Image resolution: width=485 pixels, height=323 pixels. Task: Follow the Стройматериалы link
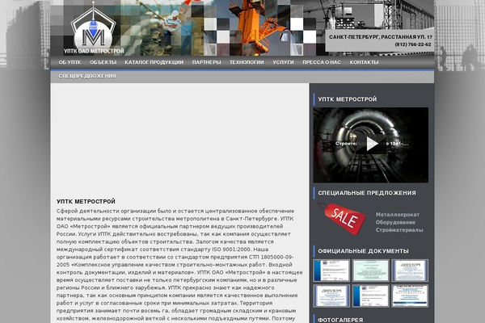coord(399,230)
